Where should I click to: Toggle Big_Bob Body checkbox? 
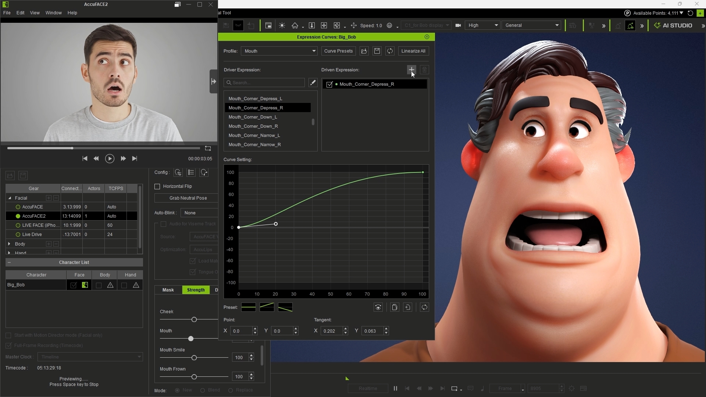point(99,285)
